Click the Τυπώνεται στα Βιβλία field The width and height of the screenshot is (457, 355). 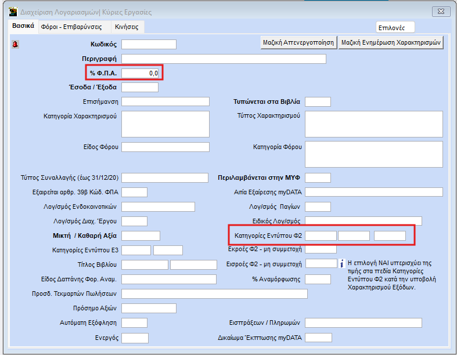click(x=318, y=102)
